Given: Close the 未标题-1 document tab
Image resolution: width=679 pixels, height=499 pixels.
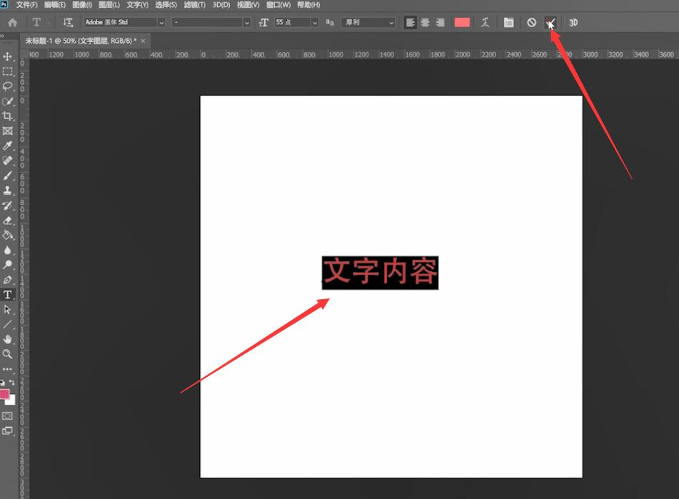Looking at the screenshot, I should coord(143,41).
